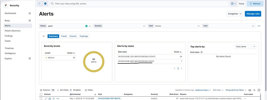Click Medium severity level row

pos(60,58)
